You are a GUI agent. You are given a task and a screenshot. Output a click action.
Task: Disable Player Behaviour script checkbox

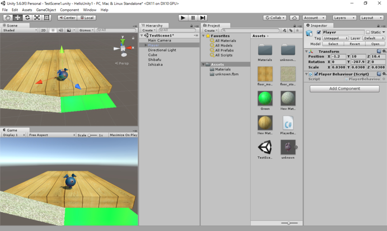coord(316,74)
